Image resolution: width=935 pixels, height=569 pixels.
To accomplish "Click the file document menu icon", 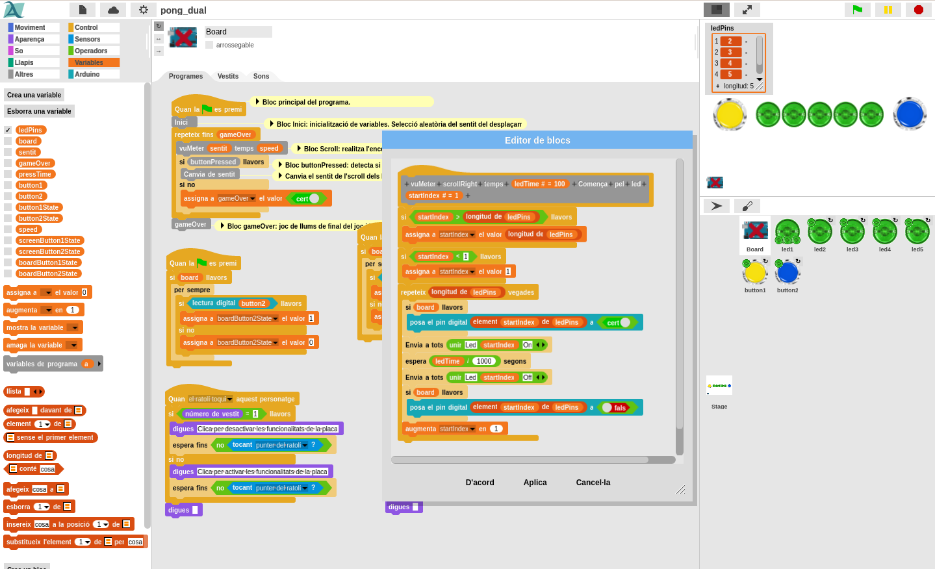I will (x=83, y=10).
